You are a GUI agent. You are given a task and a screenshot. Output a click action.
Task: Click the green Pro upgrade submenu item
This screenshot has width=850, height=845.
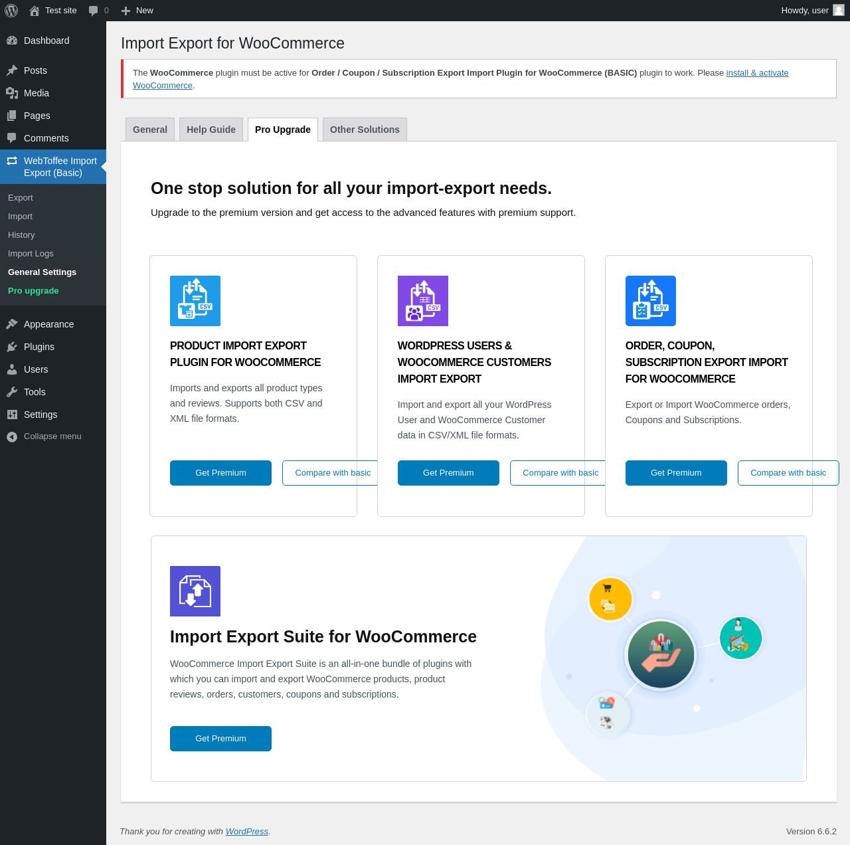[x=53, y=291]
